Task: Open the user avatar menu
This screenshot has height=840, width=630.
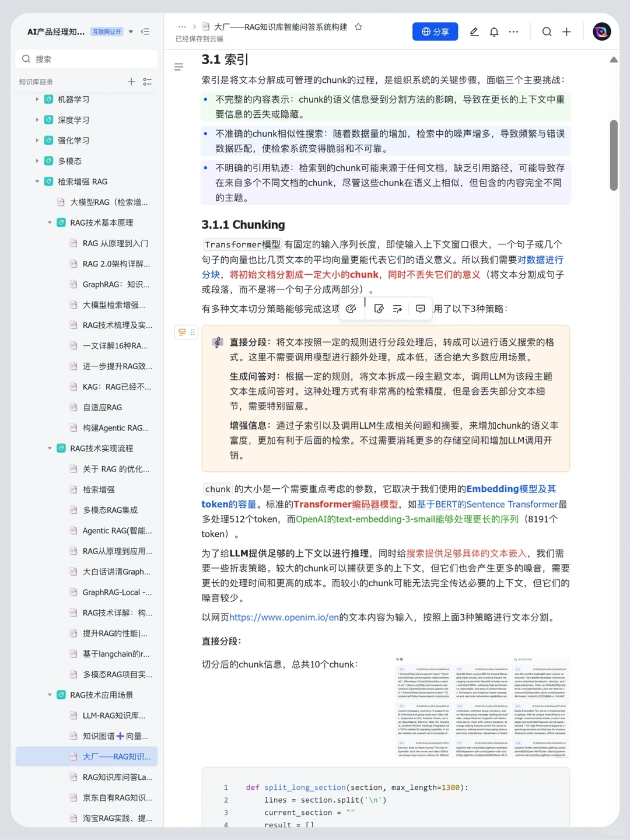Action: pos(601,32)
